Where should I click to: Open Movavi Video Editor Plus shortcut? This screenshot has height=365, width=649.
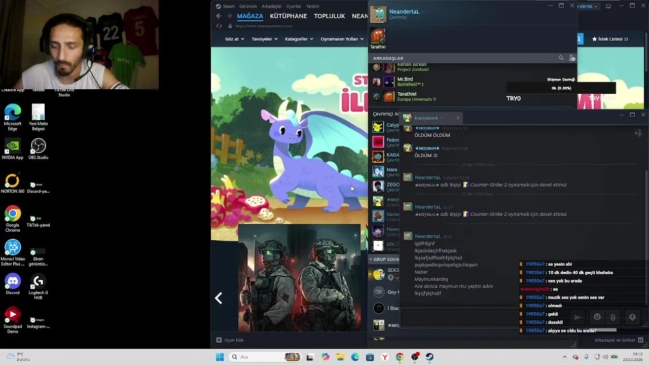13,253
